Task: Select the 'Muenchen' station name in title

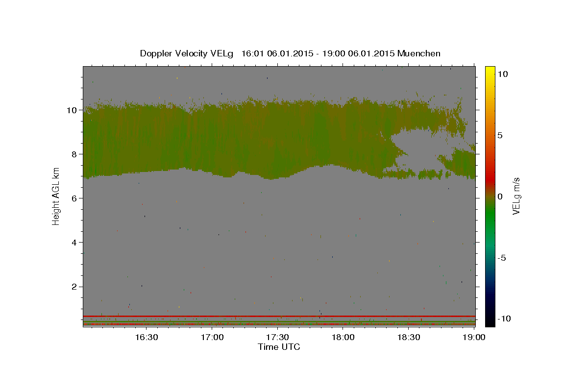Action: click(419, 53)
